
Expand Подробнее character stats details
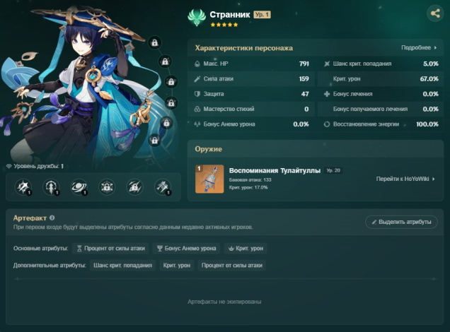pyautogui.click(x=419, y=47)
